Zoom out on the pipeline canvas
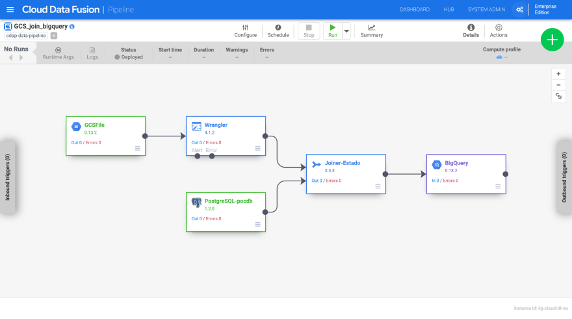This screenshot has width=572, height=319. tap(558, 85)
